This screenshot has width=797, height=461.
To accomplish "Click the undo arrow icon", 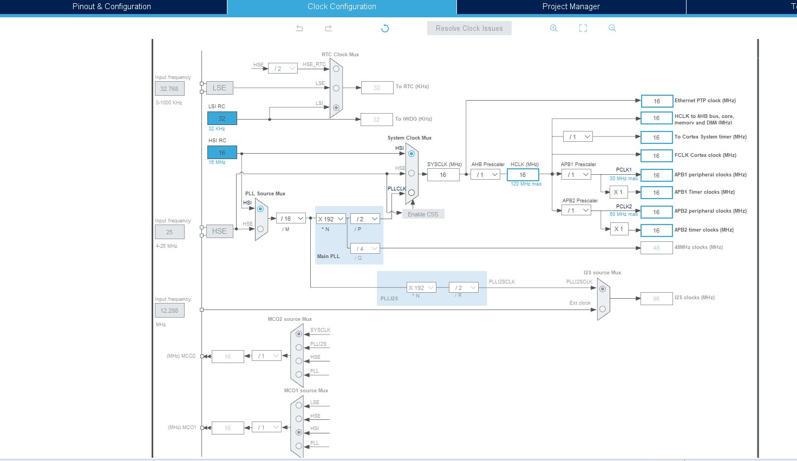I will pyautogui.click(x=299, y=28).
